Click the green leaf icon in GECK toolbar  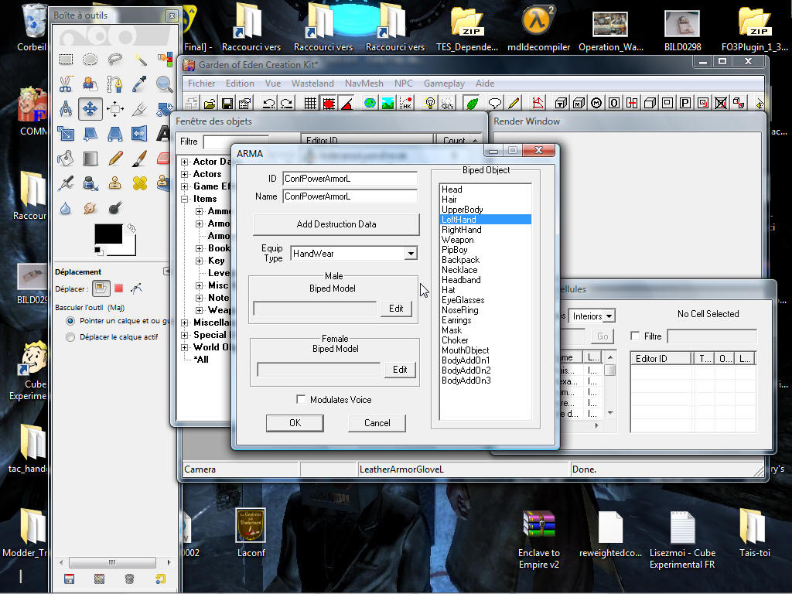point(472,104)
